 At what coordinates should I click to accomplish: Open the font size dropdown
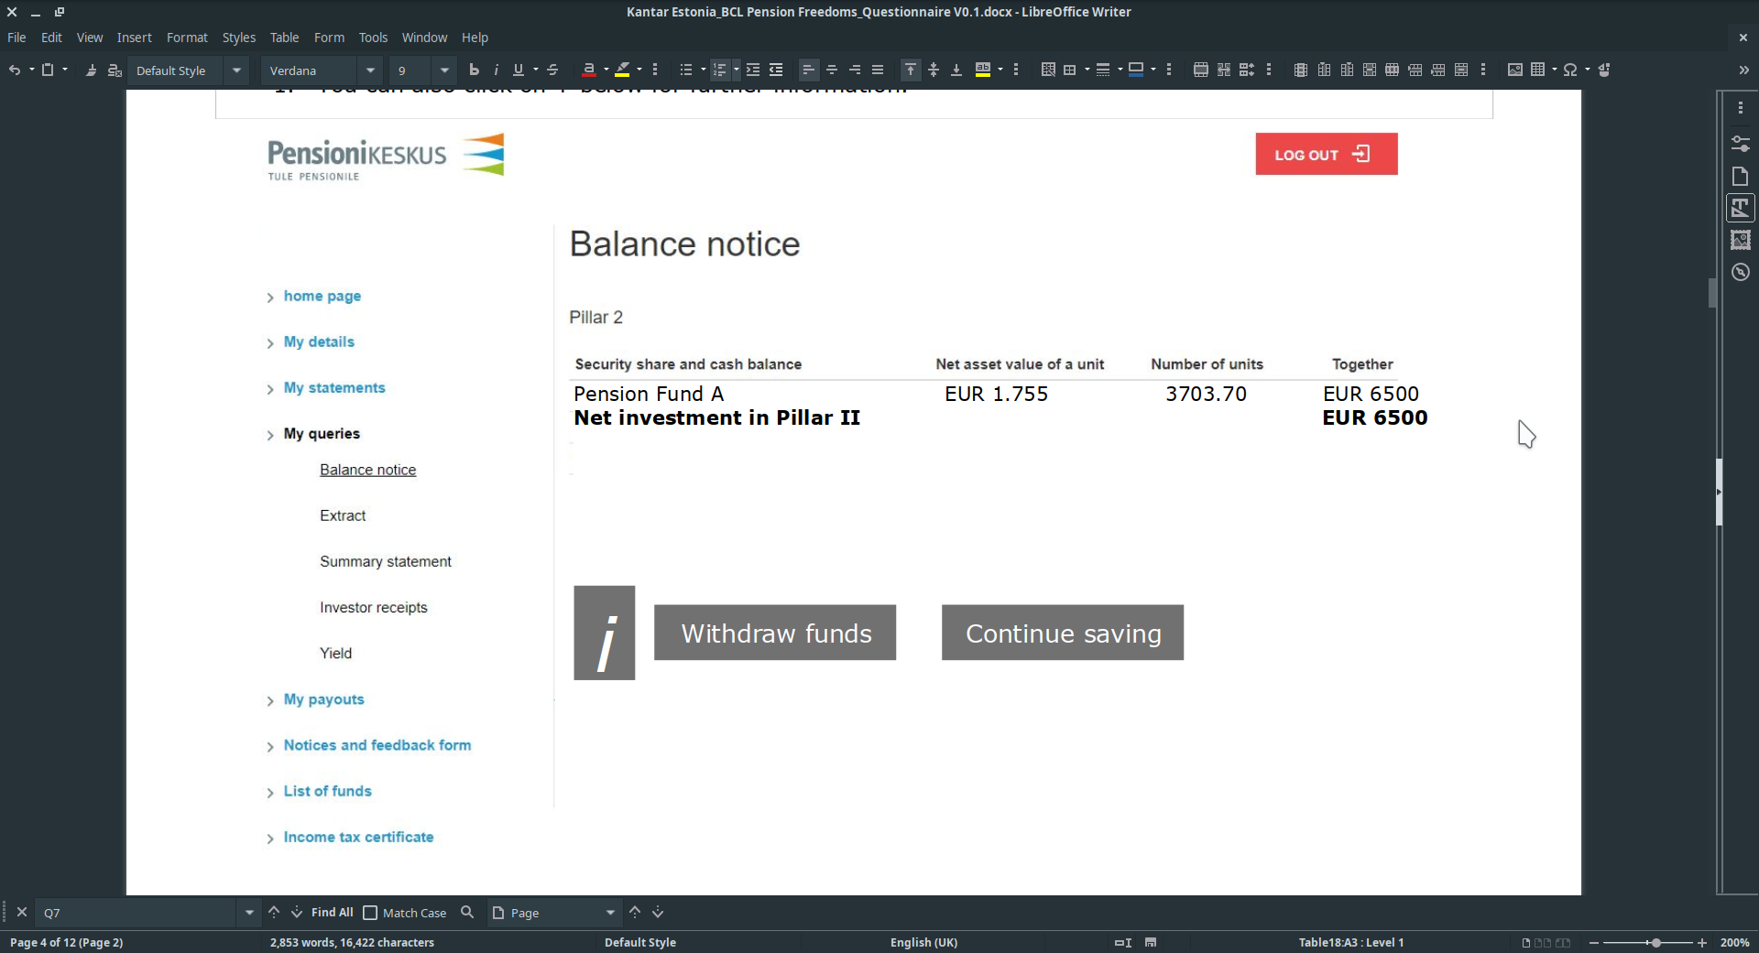pyautogui.click(x=444, y=70)
